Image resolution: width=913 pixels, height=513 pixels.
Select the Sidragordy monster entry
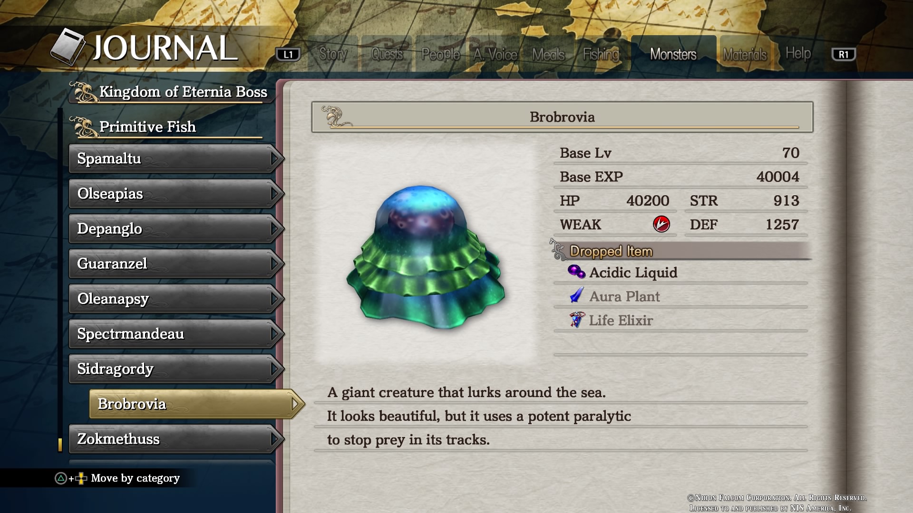[x=175, y=369]
